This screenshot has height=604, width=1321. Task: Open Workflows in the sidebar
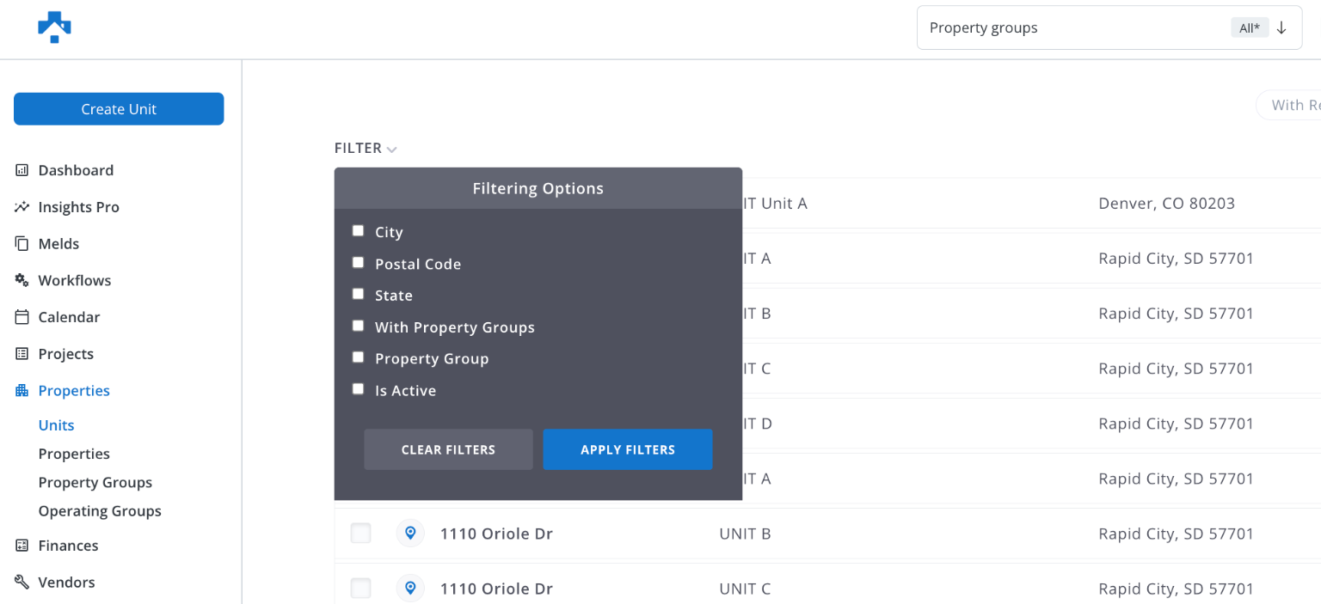click(75, 280)
